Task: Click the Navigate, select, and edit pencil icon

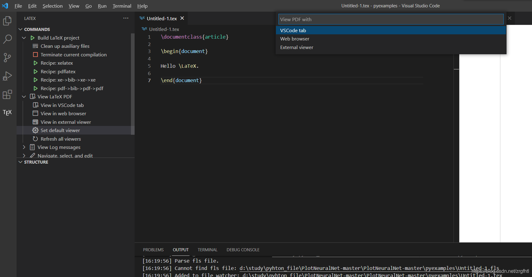Action: (x=33, y=156)
